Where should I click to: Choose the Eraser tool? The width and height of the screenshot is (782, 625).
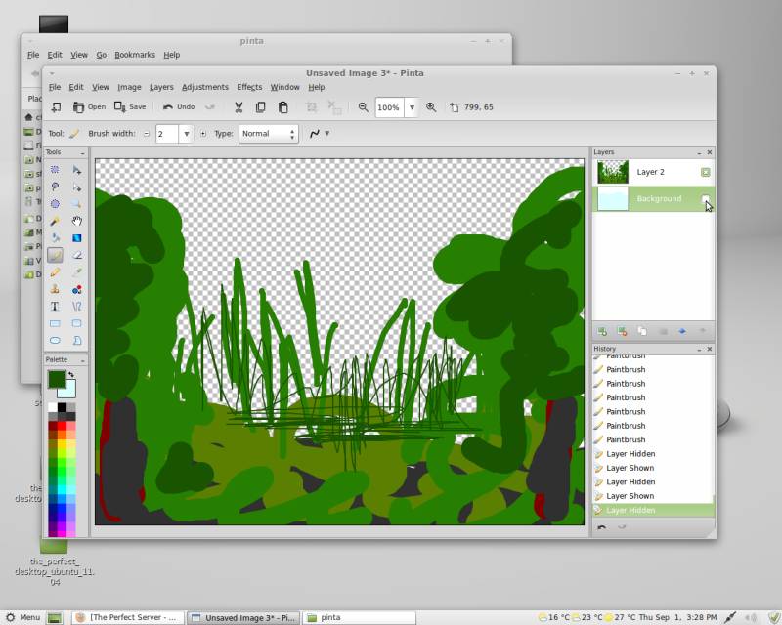point(76,255)
